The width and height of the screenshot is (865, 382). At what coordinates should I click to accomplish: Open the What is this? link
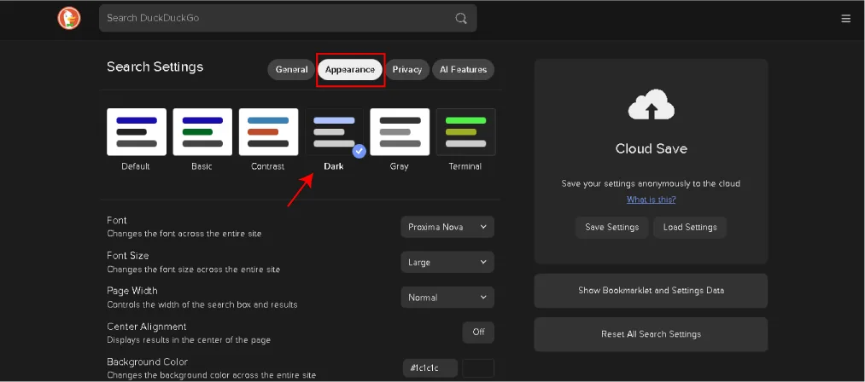(x=651, y=200)
